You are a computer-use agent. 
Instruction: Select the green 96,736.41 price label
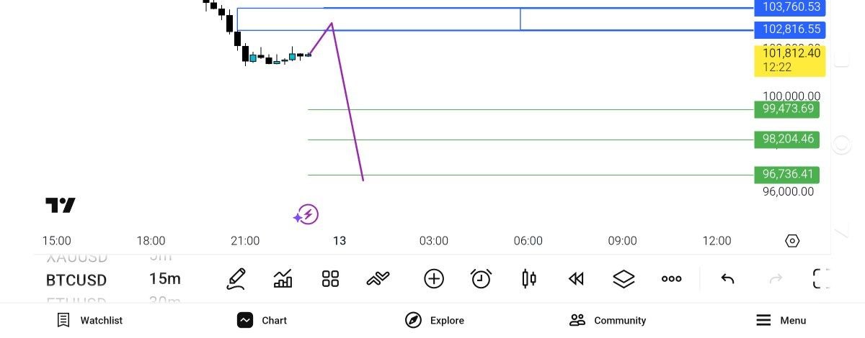[786, 174]
